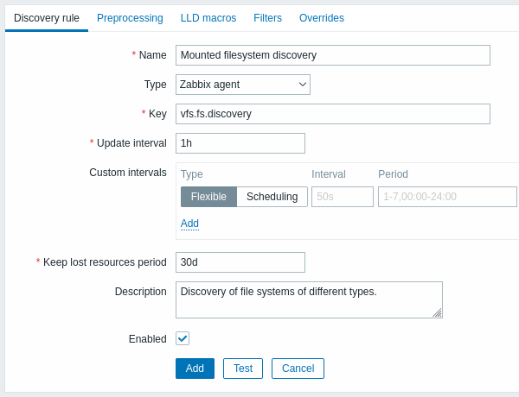This screenshot has height=397, width=519.
Task: Click the Period field in custom intervals
Action: pos(447,197)
